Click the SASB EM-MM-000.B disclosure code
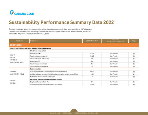148x115 pixels. (16, 62)
